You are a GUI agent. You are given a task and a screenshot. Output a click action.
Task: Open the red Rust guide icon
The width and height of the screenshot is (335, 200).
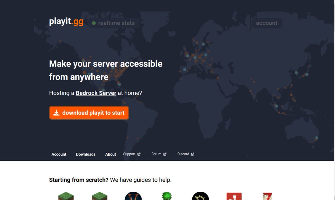(x=234, y=196)
